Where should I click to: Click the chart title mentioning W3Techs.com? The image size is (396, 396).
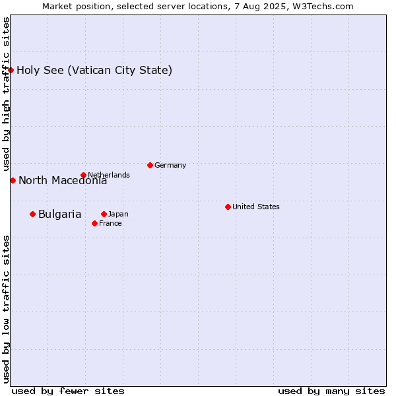pos(198,7)
